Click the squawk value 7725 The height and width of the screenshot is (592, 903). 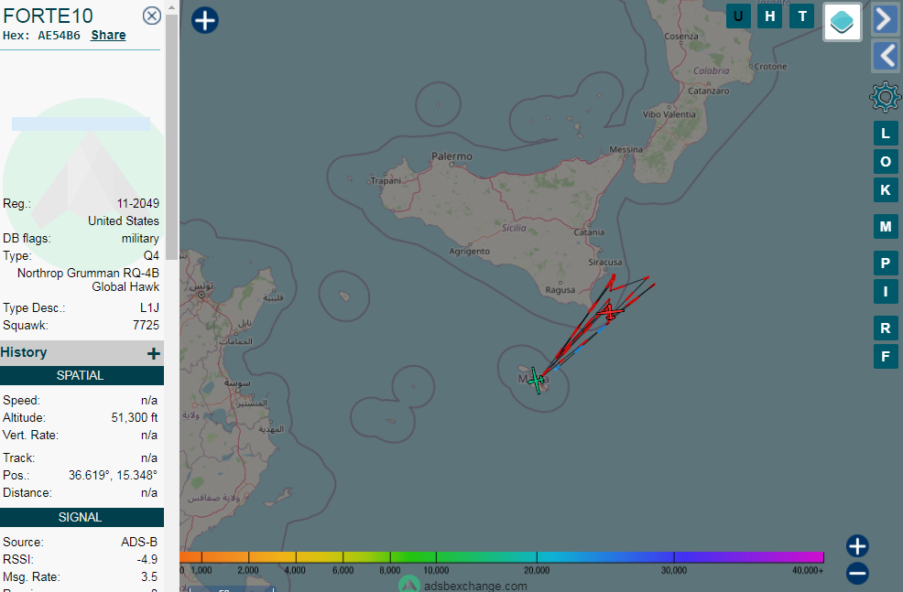click(x=146, y=326)
